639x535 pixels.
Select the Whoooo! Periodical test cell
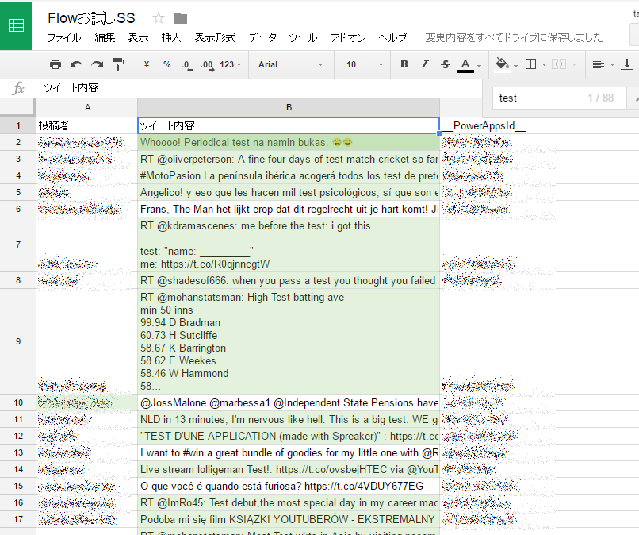289,142
